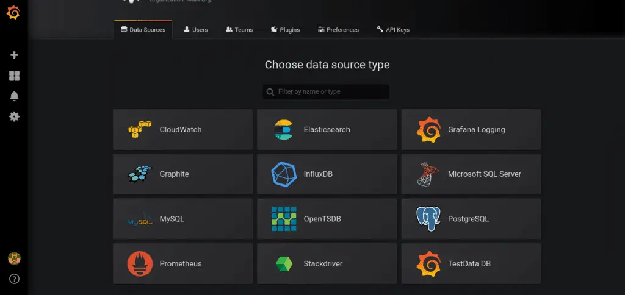Click the search magnifier icon in filter box

tap(270, 92)
